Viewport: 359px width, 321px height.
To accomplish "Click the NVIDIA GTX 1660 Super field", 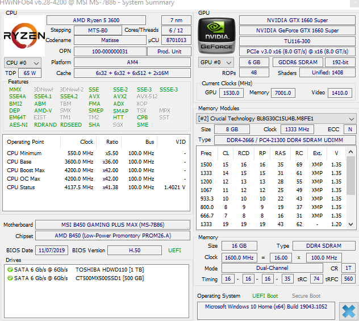I will point(297,20).
